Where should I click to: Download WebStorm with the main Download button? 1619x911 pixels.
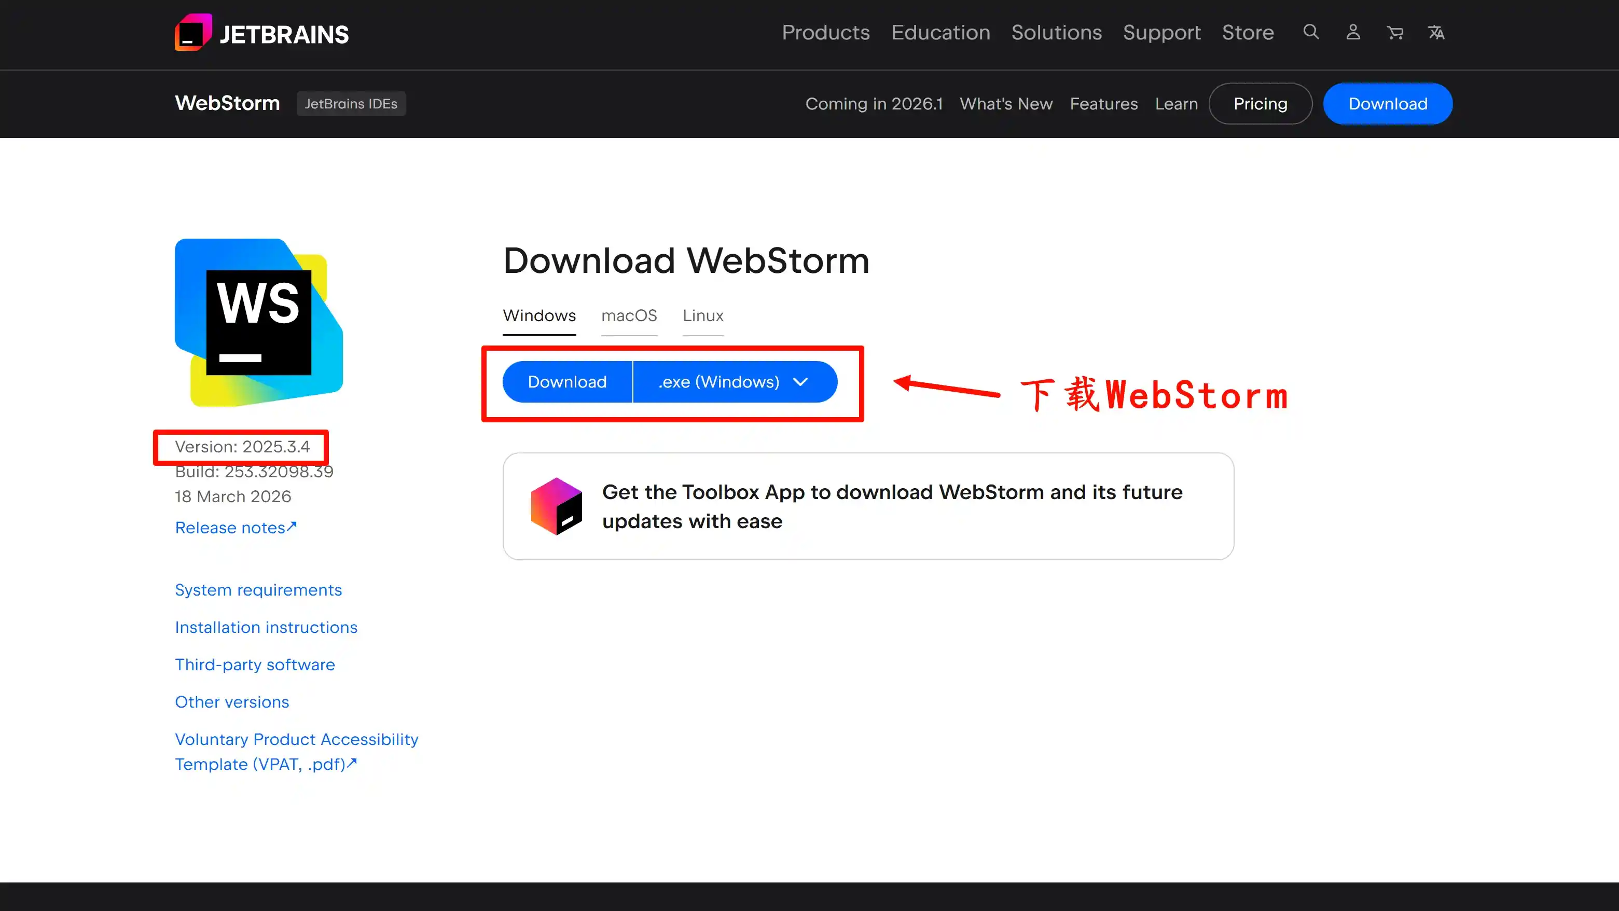pos(567,382)
